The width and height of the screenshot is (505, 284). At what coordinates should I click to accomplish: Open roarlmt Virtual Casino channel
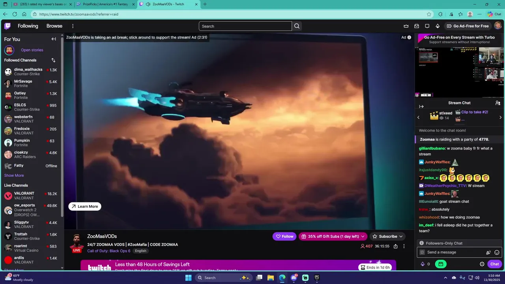point(32,248)
